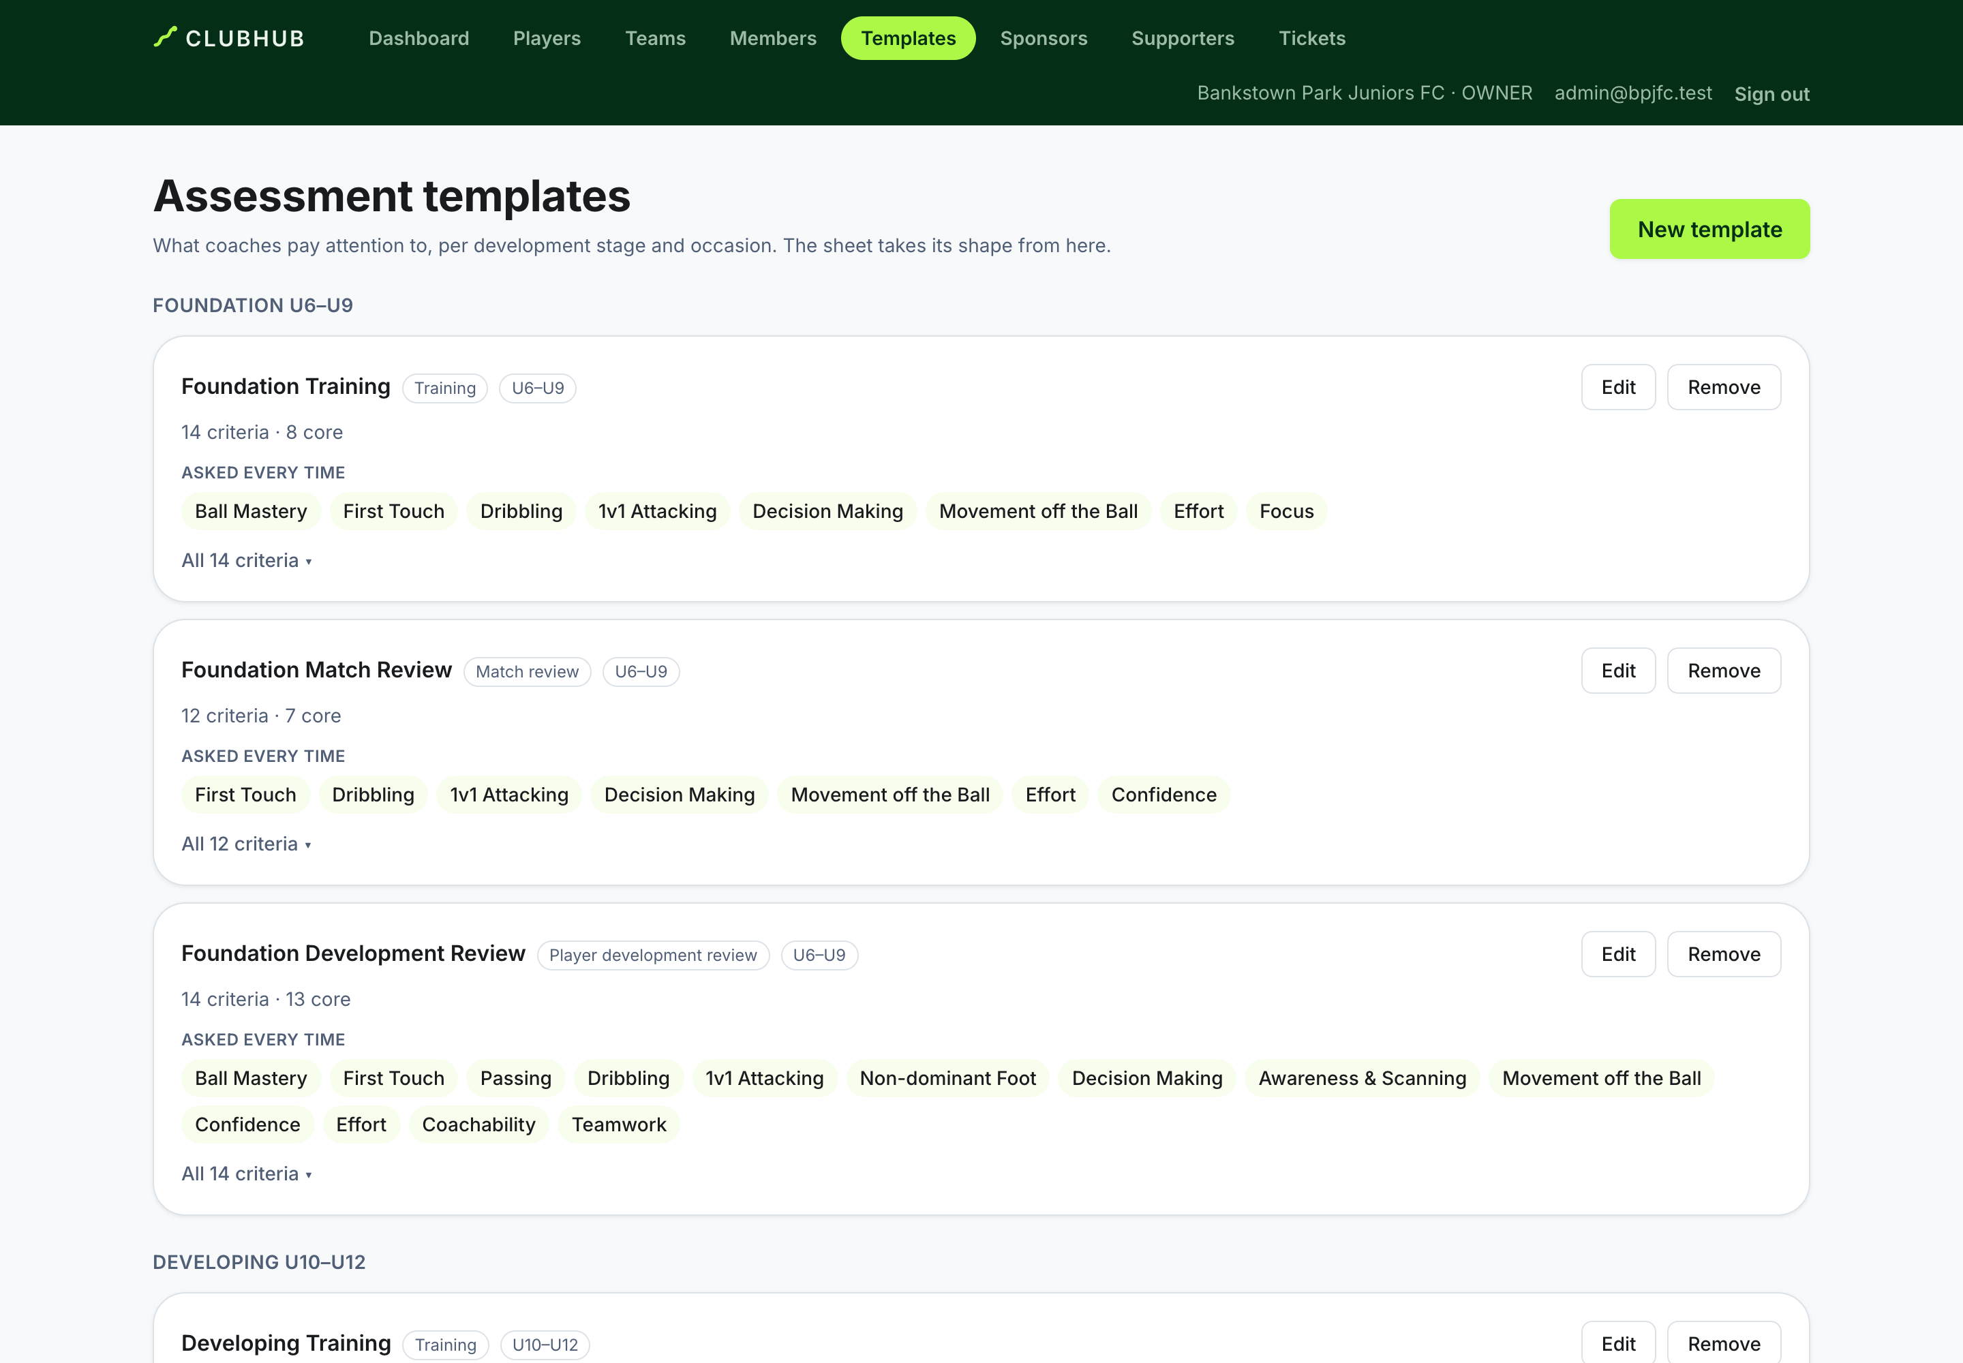Viewport: 1963px width, 1363px height.
Task: Create a New template
Action: (1709, 229)
